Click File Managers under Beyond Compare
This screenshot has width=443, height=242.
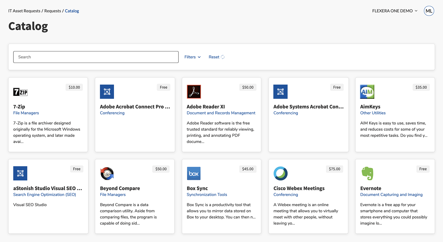[x=113, y=195]
